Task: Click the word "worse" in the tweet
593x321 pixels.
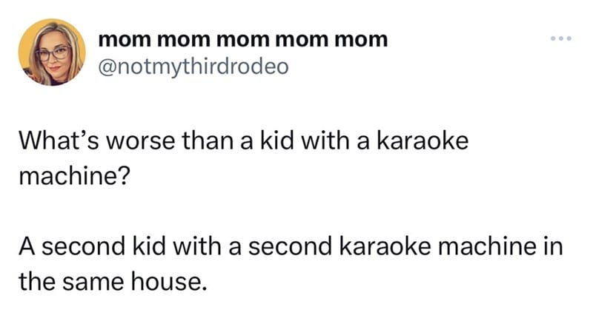Action: [x=140, y=141]
